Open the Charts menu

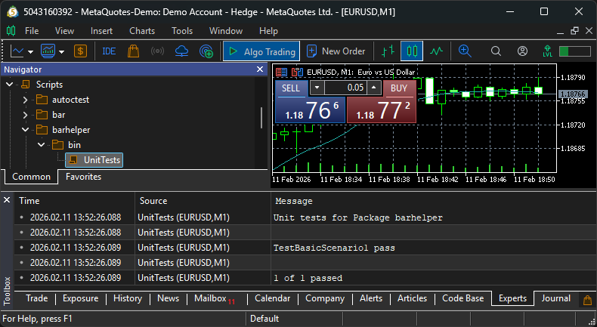coord(142,31)
